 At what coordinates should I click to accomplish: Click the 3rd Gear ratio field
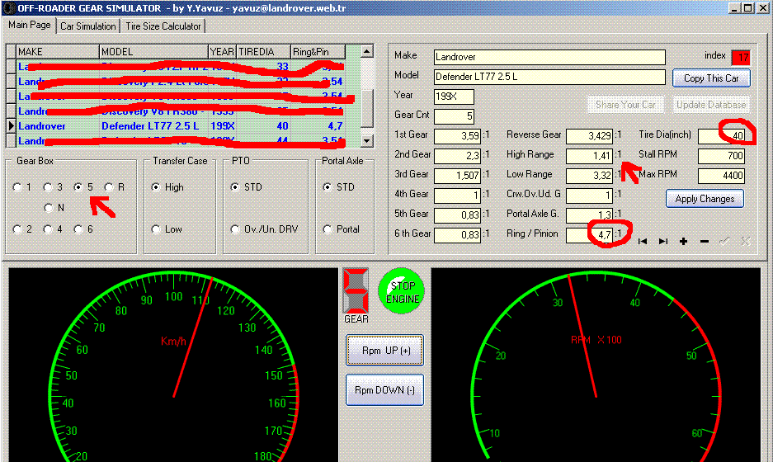coord(457,176)
